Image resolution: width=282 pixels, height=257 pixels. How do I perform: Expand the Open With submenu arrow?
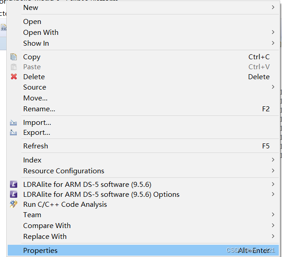click(x=273, y=33)
